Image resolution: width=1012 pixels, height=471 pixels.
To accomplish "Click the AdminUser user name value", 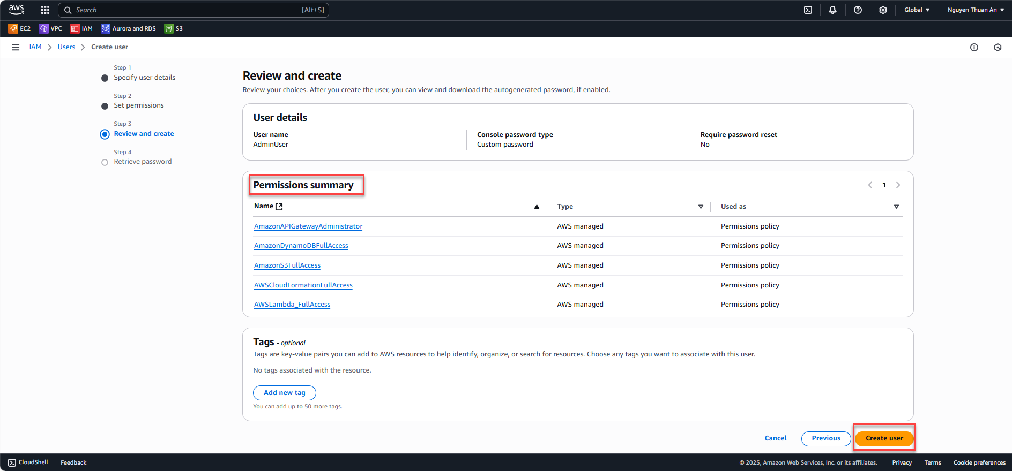I will coord(271,145).
